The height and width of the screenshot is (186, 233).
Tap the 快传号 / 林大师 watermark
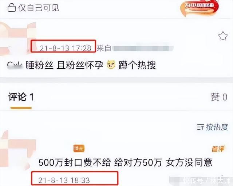(207, 181)
